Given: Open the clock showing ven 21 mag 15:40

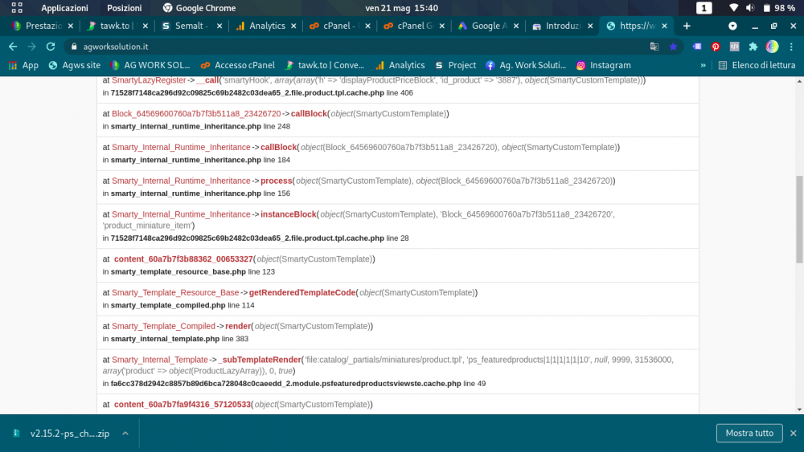Looking at the screenshot, I should [x=401, y=8].
